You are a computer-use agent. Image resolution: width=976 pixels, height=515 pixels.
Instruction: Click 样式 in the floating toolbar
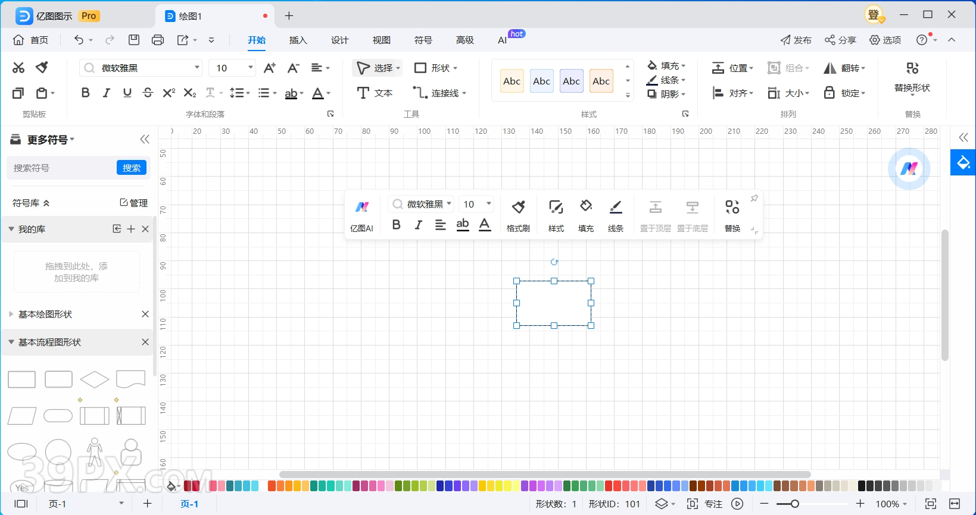click(x=556, y=216)
